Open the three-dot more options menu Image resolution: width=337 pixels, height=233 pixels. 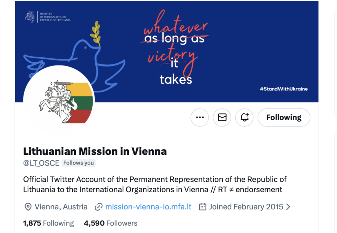point(200,117)
